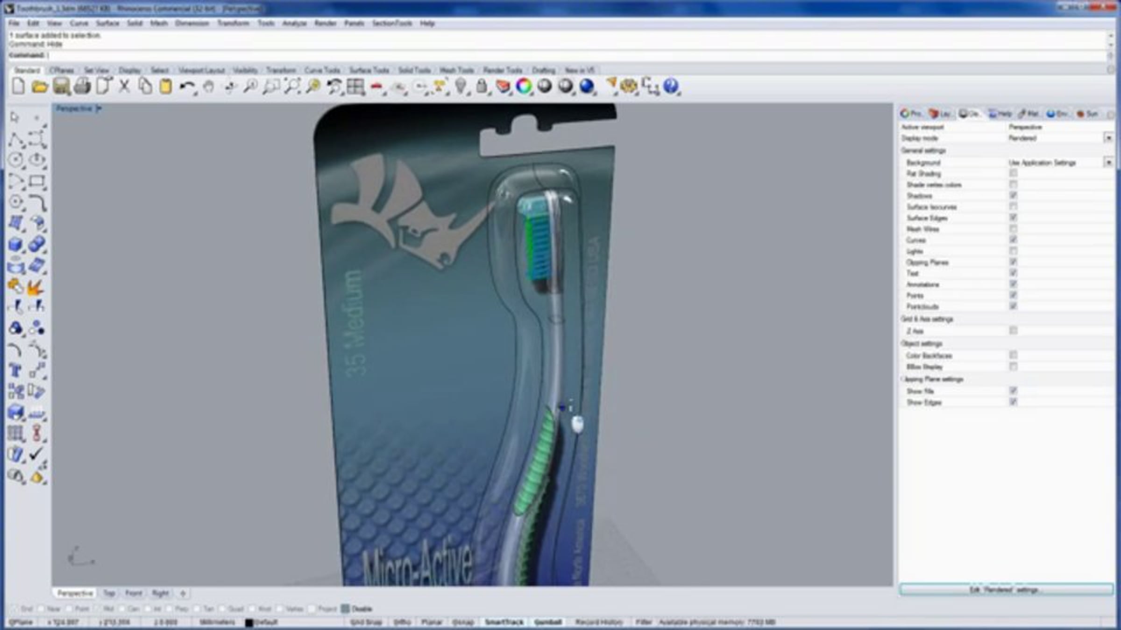Click the Default layer color swatch
The image size is (1121, 630).
(249, 623)
